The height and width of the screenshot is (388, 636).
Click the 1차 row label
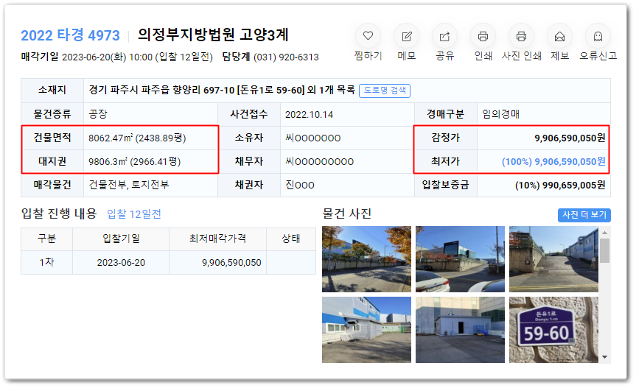[46, 262]
